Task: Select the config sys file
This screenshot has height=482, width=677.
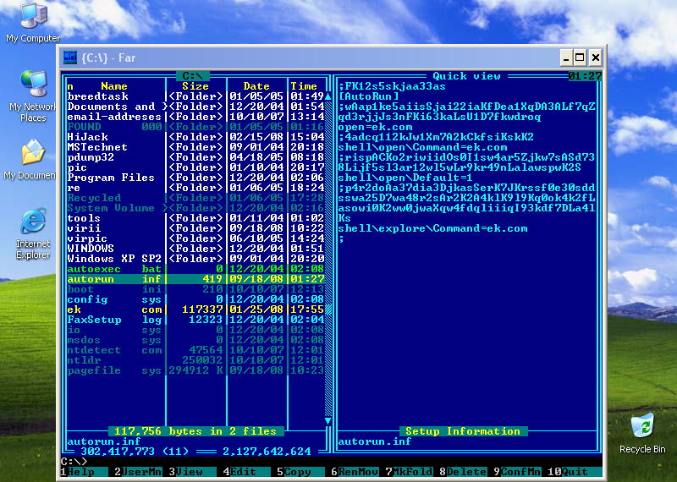Action: (195, 299)
